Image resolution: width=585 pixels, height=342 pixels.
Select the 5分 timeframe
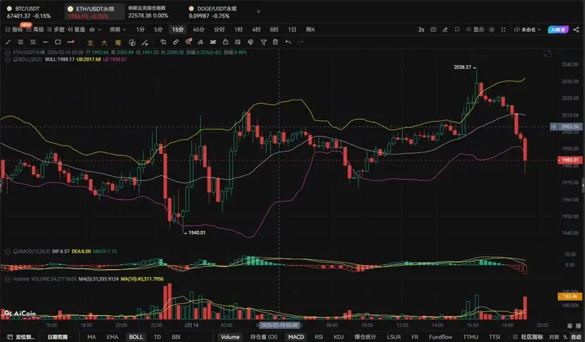pos(158,30)
